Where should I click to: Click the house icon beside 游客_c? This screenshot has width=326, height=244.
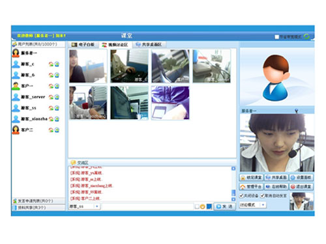tap(51, 64)
